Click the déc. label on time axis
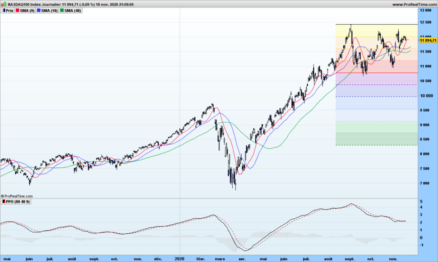438x262 pixels. point(158,259)
